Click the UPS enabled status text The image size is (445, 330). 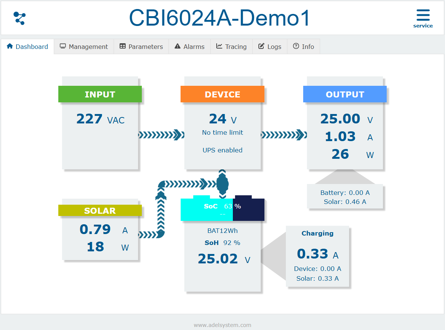point(223,150)
